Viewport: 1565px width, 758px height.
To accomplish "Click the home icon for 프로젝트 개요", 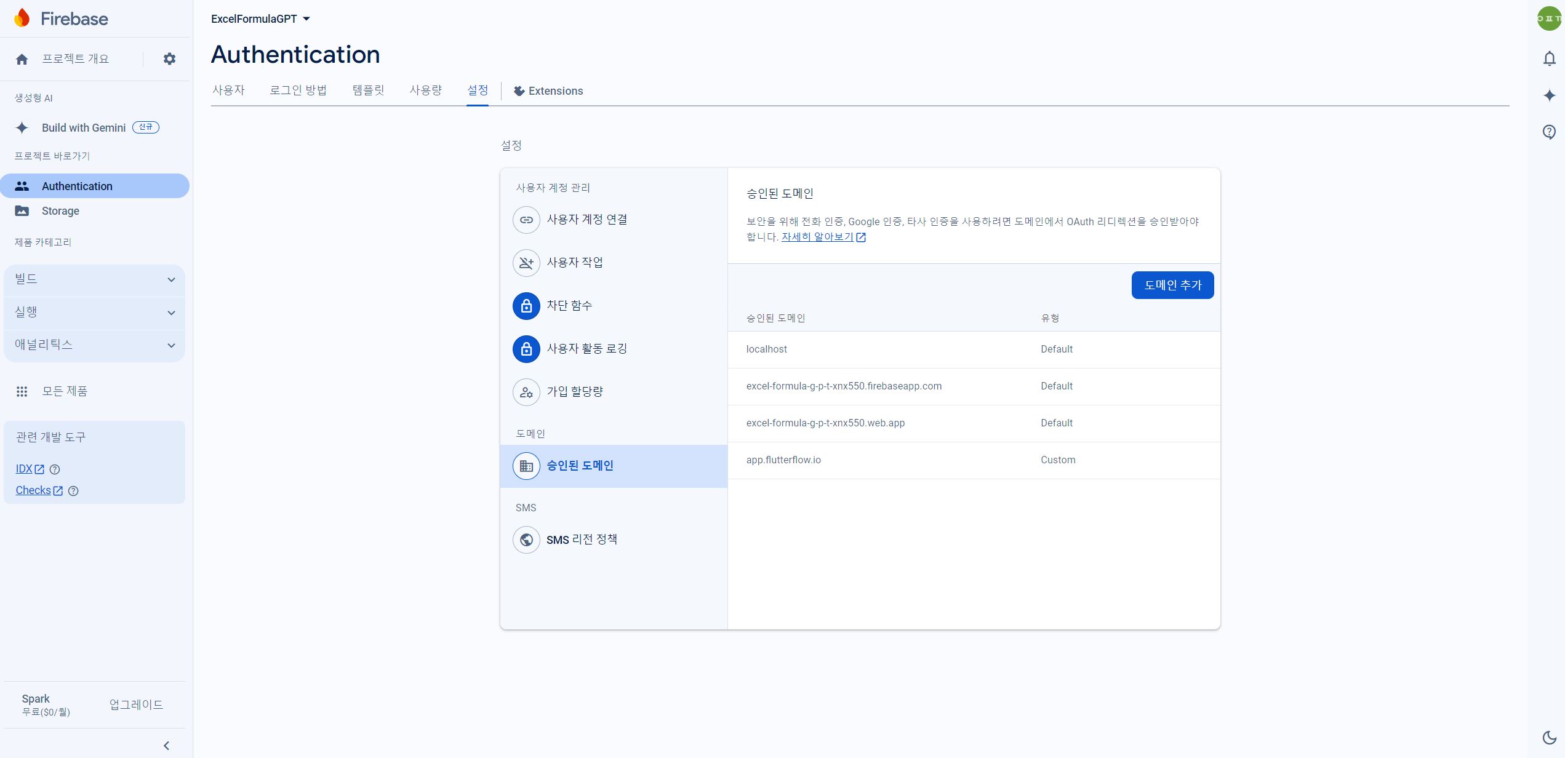I will [x=22, y=59].
